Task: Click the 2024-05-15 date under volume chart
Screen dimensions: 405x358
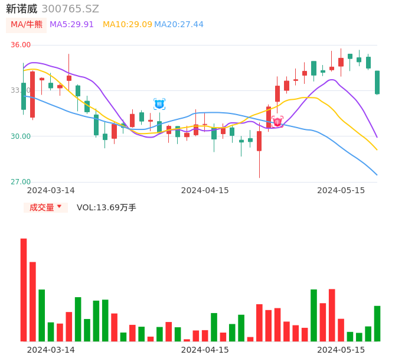Action: click(341, 350)
